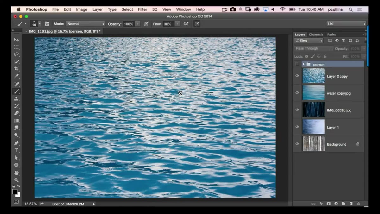Select the Healing Brush tool
The height and width of the screenshot is (214, 380).
(16, 84)
